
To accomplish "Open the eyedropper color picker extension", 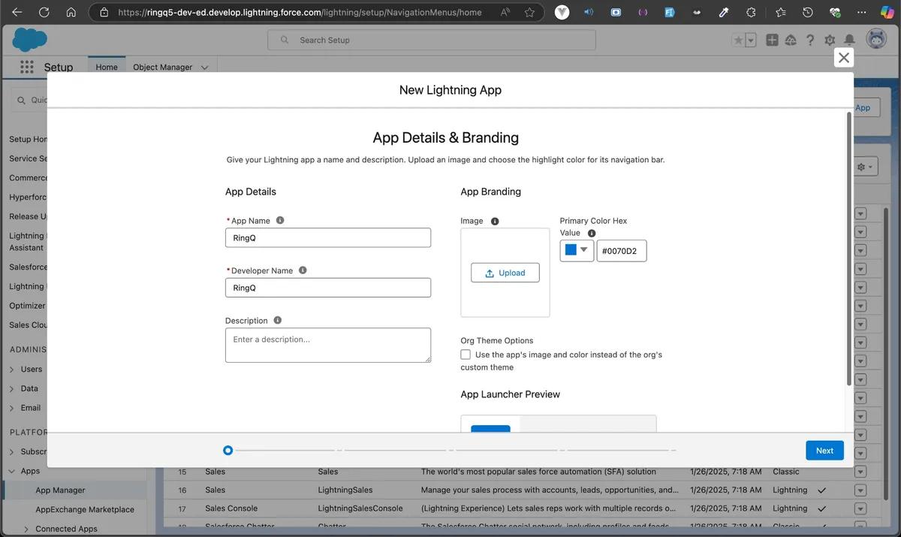I will click(724, 12).
